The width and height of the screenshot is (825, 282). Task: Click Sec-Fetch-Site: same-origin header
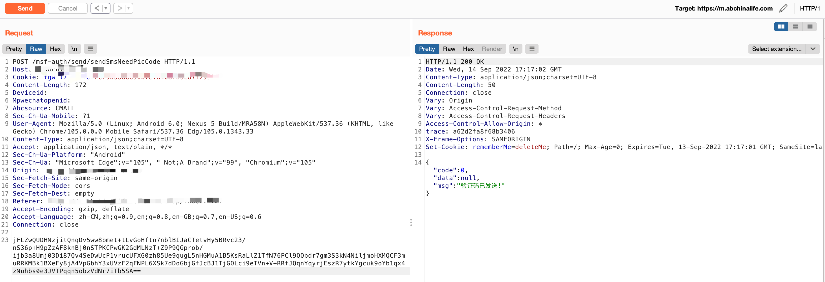click(65, 178)
